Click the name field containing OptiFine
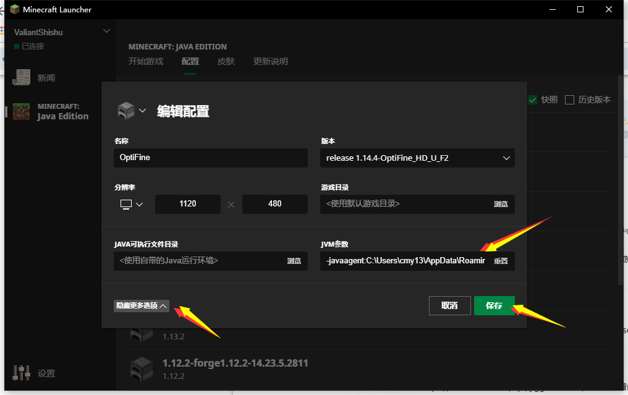 [x=211, y=158]
